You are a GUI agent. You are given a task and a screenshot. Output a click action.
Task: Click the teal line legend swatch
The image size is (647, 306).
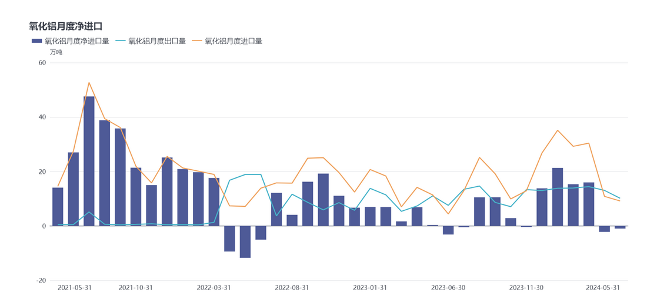(121, 41)
